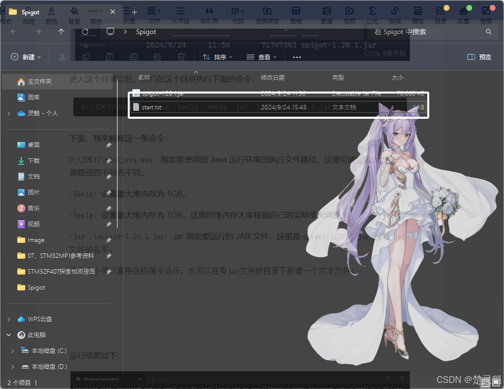Sort by Type (类型) column header
This screenshot has height=389, width=504.
(338, 77)
